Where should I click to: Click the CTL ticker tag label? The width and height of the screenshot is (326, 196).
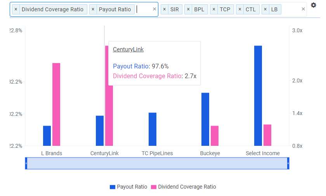pos(251,9)
